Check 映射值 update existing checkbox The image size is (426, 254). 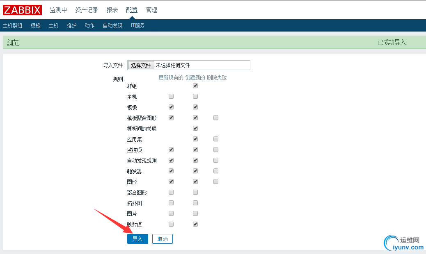[171, 224]
